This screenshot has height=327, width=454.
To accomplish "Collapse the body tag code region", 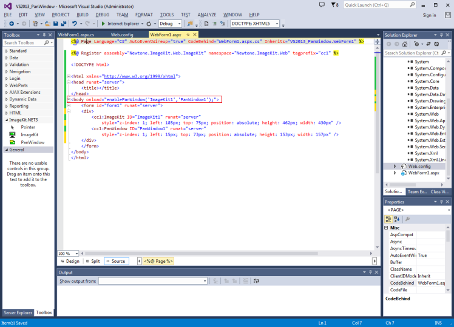I will click(x=68, y=99).
